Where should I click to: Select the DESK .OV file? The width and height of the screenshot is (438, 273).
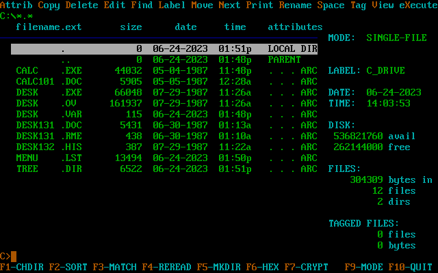(164, 103)
